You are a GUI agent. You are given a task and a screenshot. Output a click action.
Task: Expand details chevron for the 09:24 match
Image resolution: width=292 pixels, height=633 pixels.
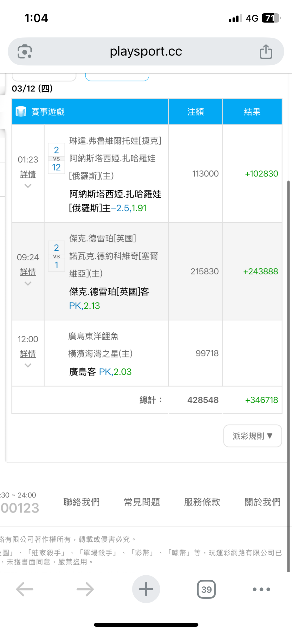click(28, 284)
